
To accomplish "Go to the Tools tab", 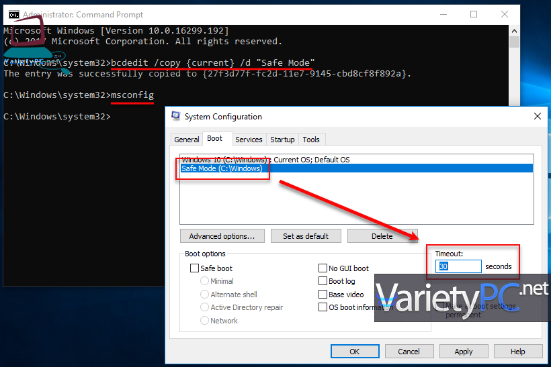I will click(311, 140).
